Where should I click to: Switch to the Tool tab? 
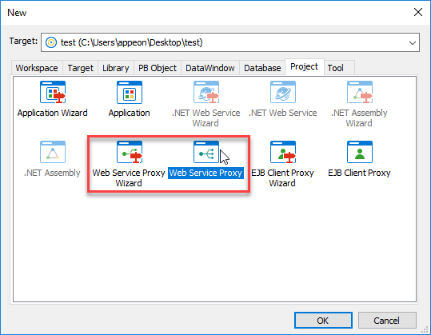coord(336,68)
